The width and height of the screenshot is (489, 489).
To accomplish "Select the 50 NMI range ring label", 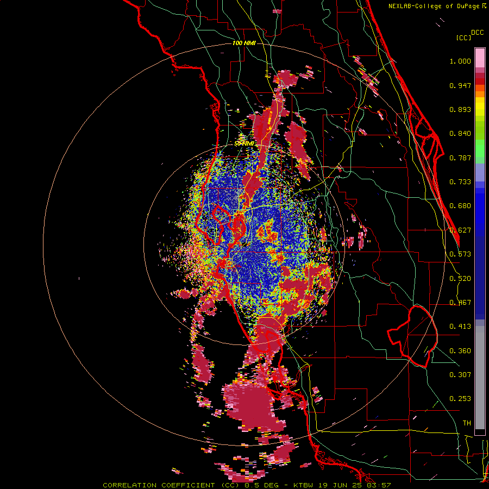I will [244, 144].
